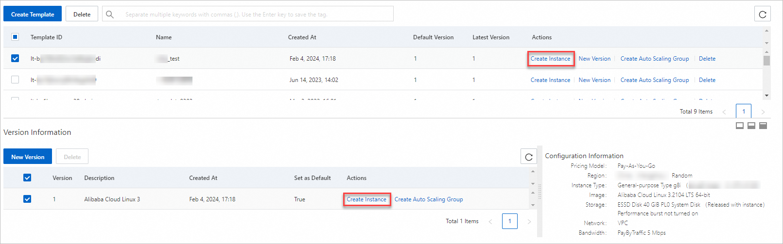
Task: Select the half-split panel layout icon
Action: [751, 126]
